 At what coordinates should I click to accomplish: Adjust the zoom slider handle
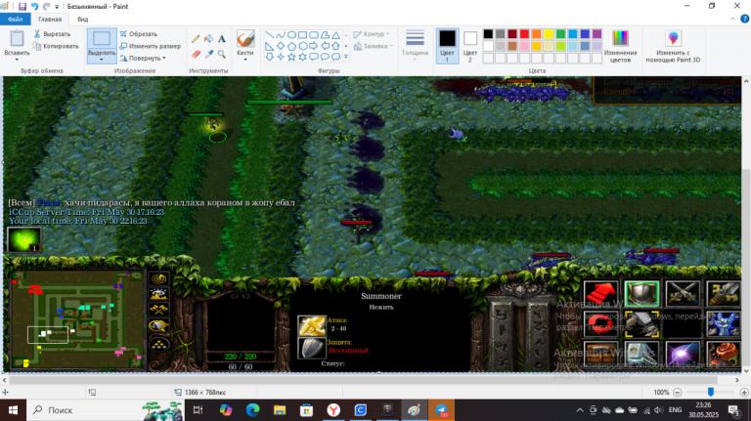click(x=711, y=392)
